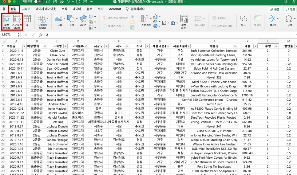Click the scatter chart icon
This screenshot has width=297, height=175.
tap(164, 23)
